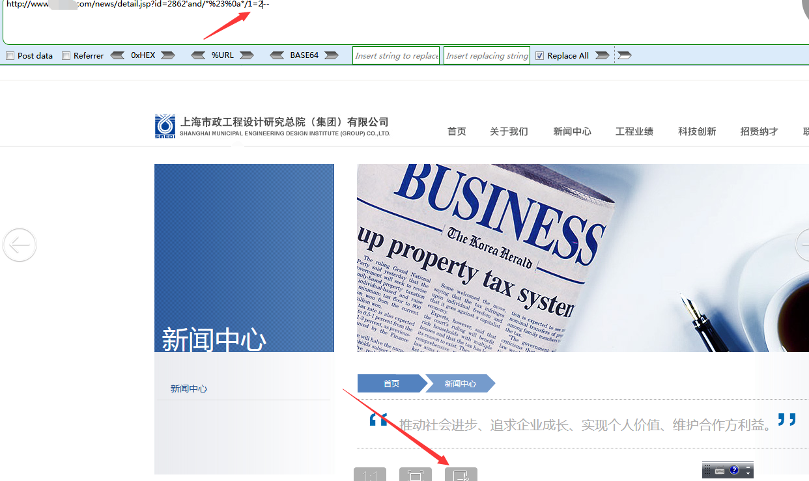
Task: Open 首页 in the top navigation
Action: 457,131
